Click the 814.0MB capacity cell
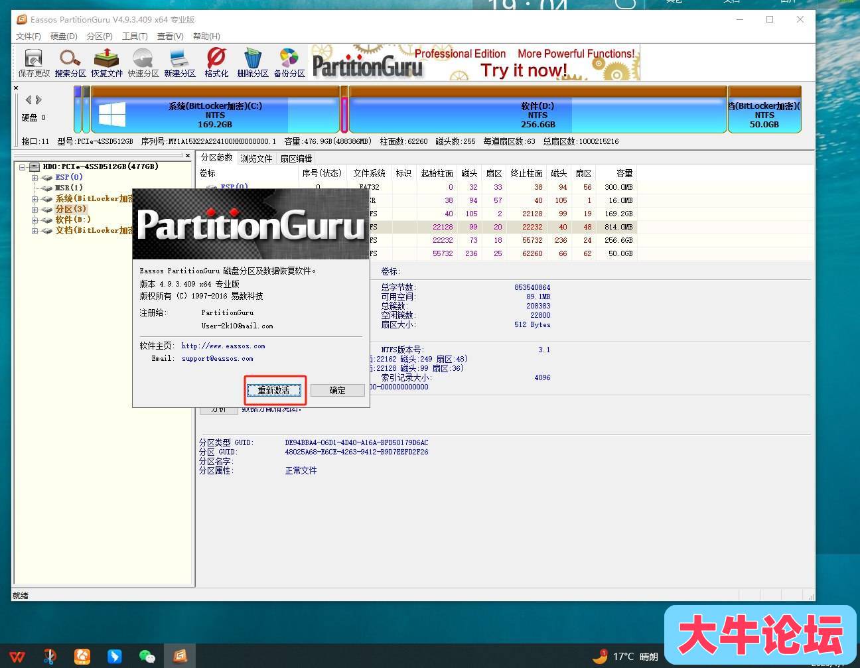The height and width of the screenshot is (668, 860). (618, 227)
